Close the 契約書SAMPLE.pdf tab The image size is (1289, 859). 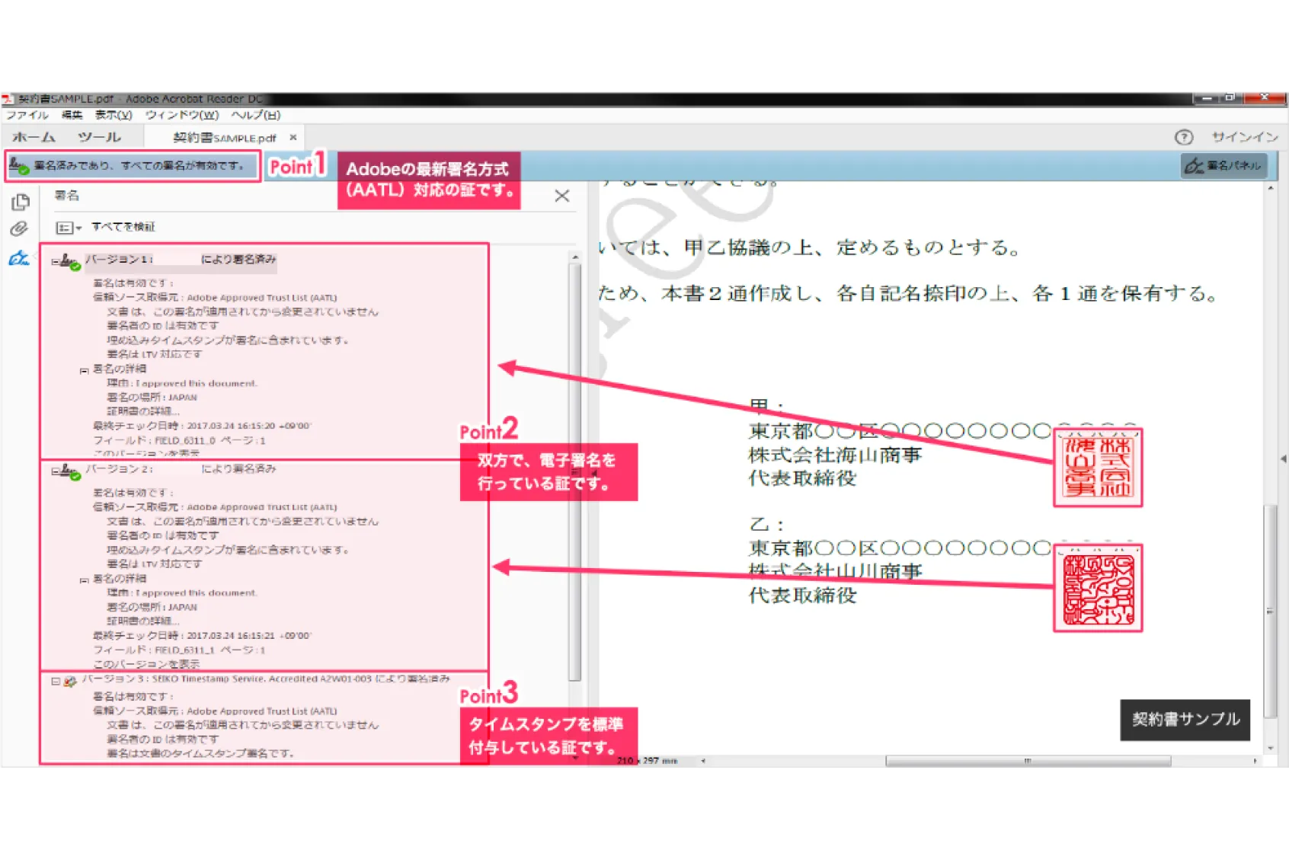pos(293,138)
